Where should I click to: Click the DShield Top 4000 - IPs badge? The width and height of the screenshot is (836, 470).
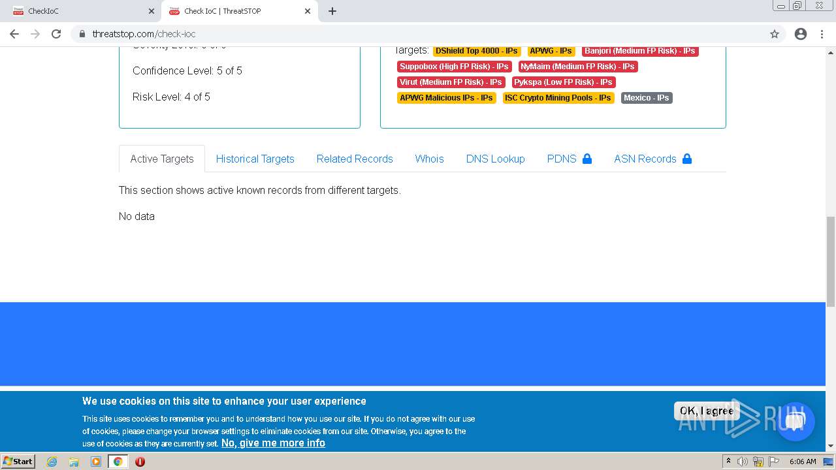477,51
